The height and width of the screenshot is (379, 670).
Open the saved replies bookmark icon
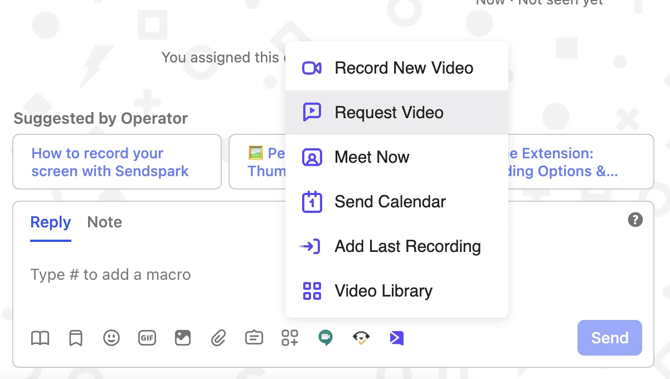point(76,338)
